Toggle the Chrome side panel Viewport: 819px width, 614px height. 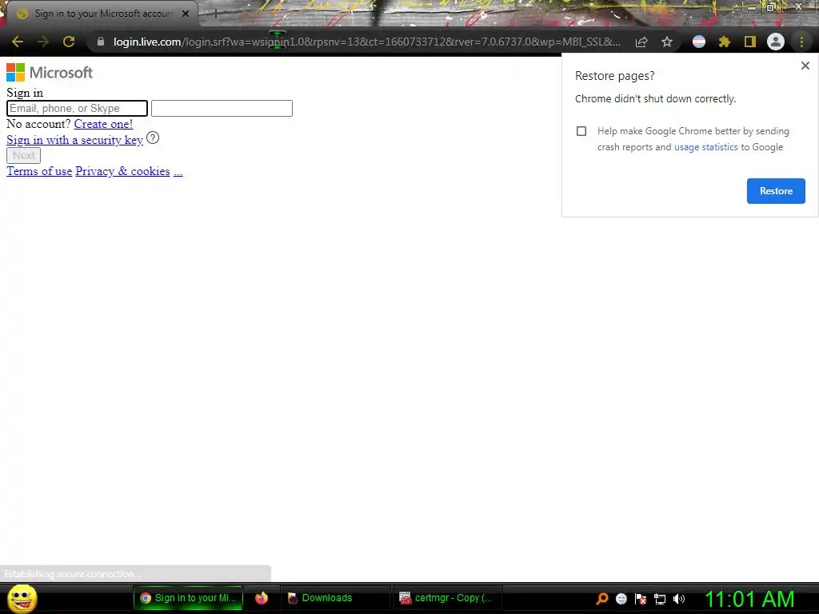(x=750, y=42)
